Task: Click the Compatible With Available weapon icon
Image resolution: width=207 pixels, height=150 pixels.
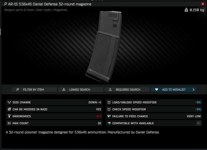Action: pos(109,123)
